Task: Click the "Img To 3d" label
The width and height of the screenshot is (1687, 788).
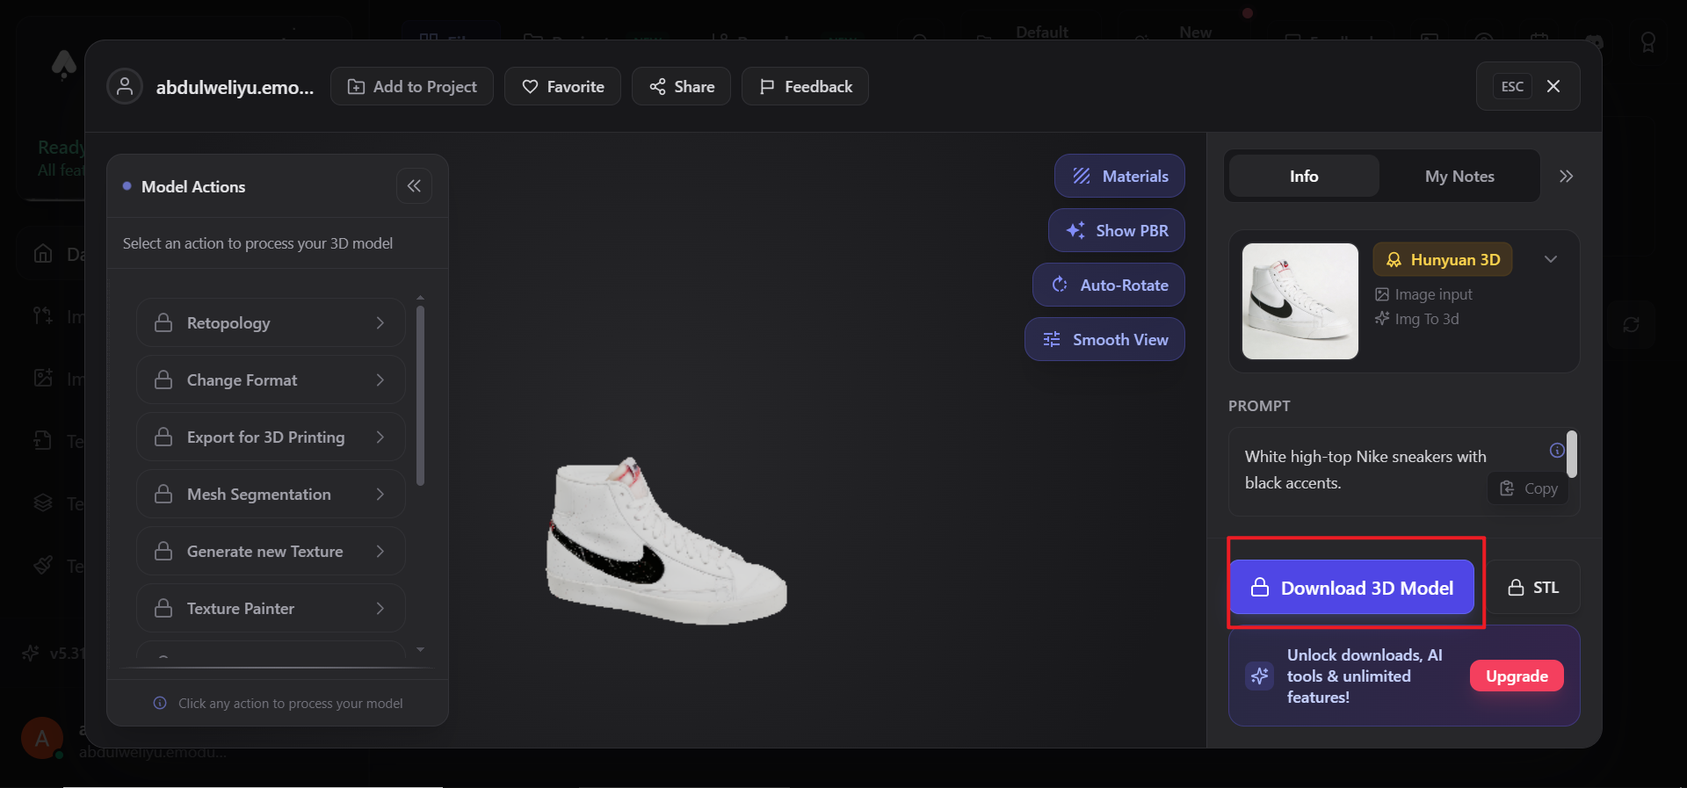Action: (1427, 319)
